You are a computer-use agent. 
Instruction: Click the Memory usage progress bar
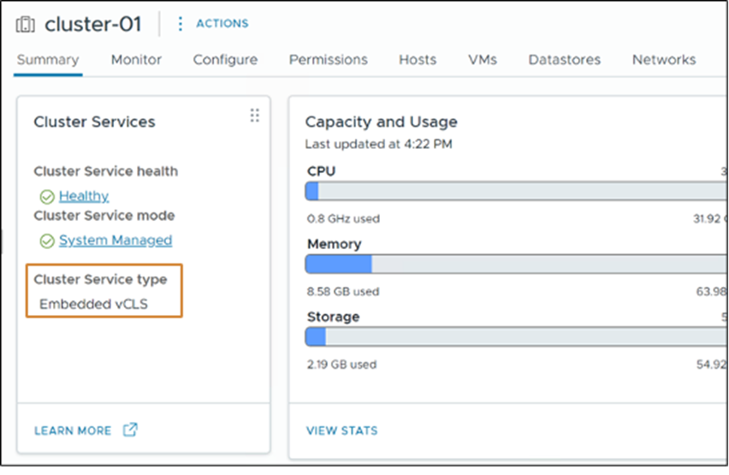click(513, 264)
